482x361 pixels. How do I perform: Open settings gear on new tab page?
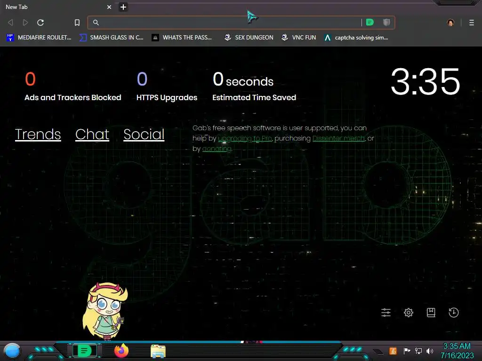coord(408,313)
